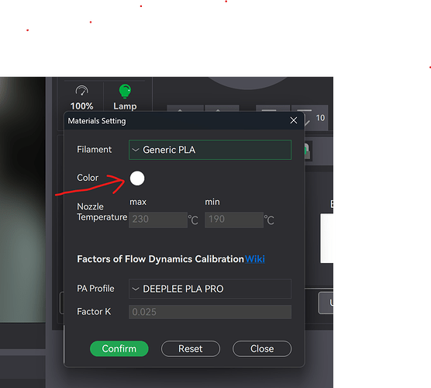This screenshot has height=388, width=431.
Task: Expand the Filament dropdown chevron
Action: click(x=135, y=150)
